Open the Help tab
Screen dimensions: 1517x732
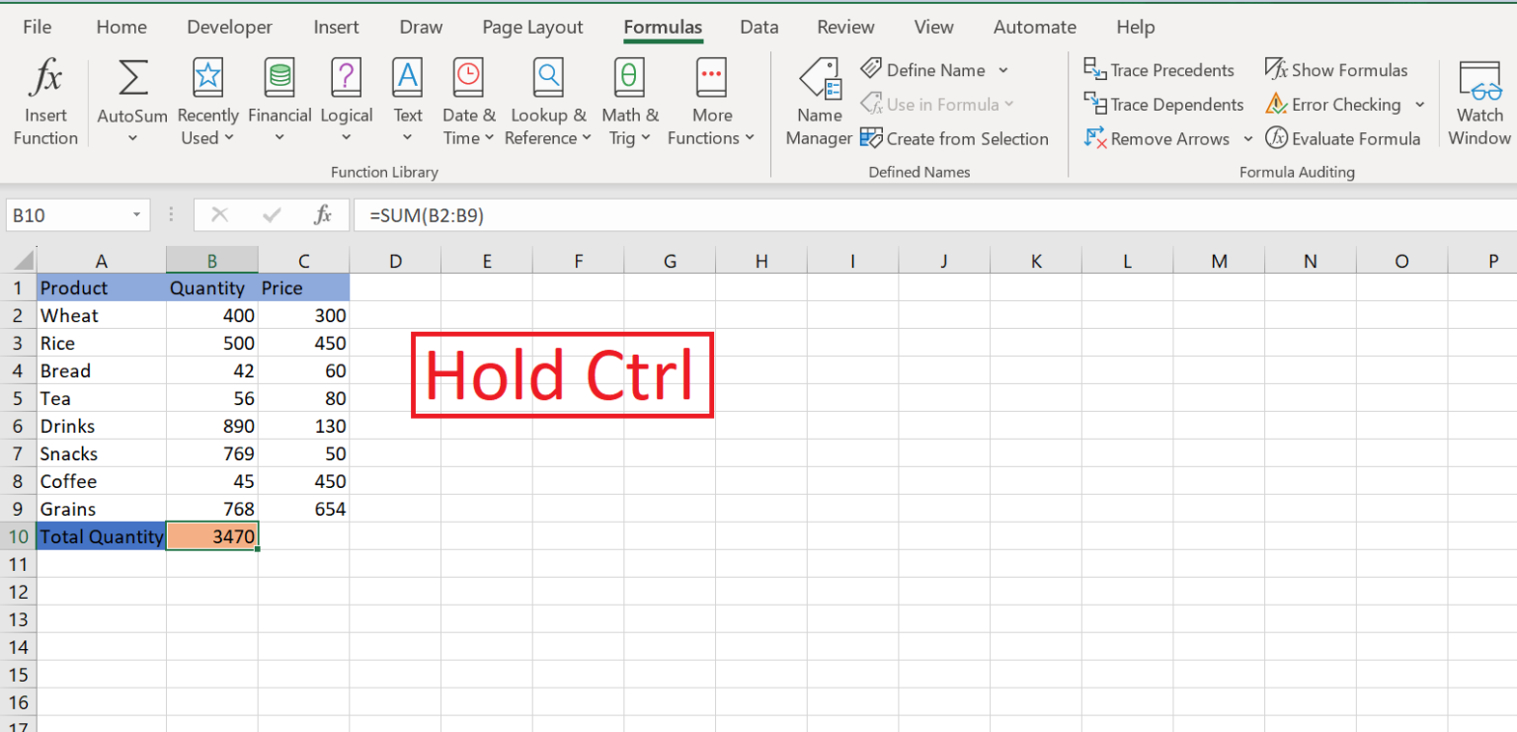[1136, 27]
